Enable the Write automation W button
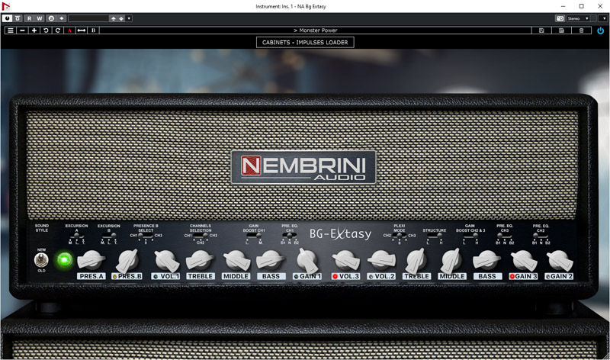This screenshot has width=610, height=360. (x=39, y=18)
